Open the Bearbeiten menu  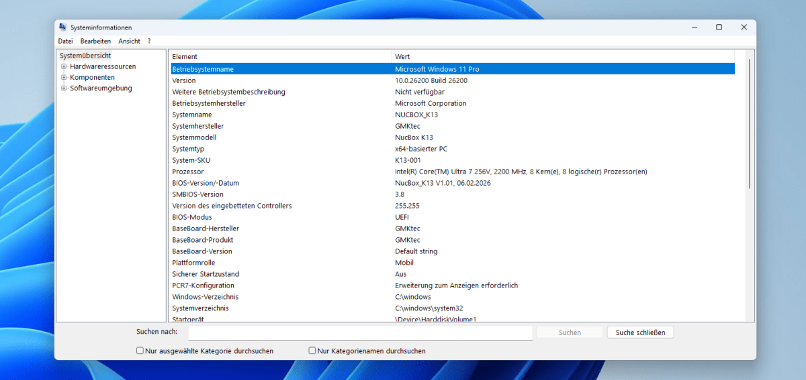(x=95, y=41)
